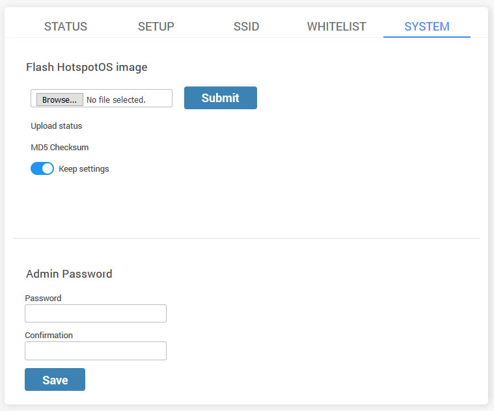494x411 pixels.
Task: Toggle the Keep settings switch
Action: (x=42, y=168)
